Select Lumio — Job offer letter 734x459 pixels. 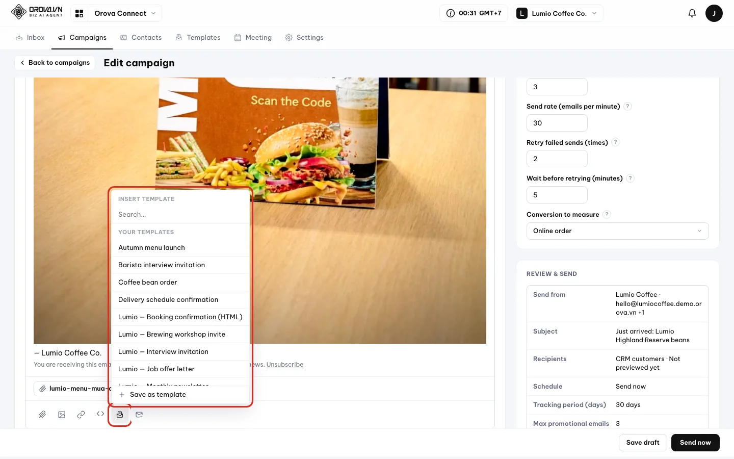[x=180, y=369]
